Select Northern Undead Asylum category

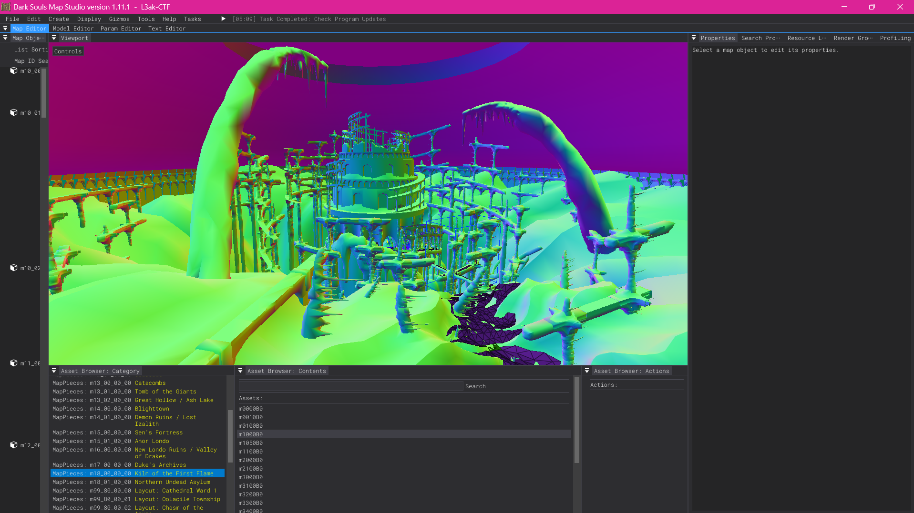[x=137, y=482]
